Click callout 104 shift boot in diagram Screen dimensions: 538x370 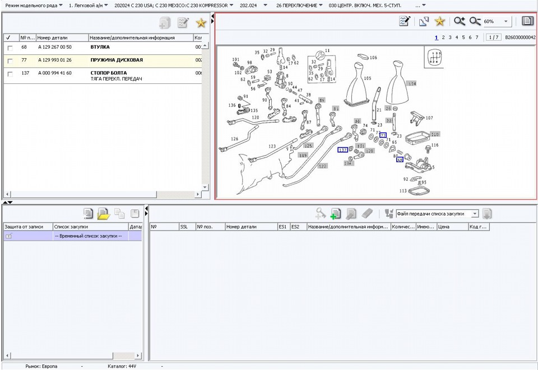coord(411,83)
